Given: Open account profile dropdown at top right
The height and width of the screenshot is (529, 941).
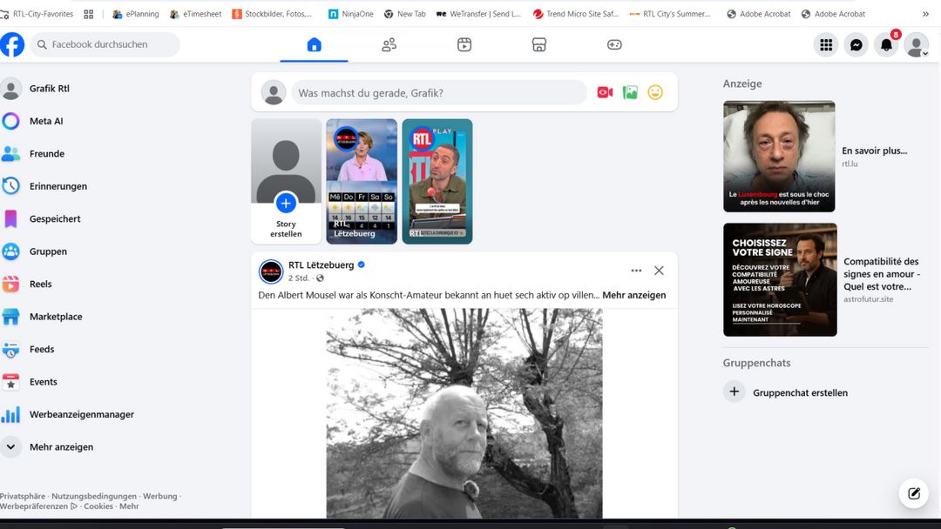Looking at the screenshot, I should click(916, 45).
